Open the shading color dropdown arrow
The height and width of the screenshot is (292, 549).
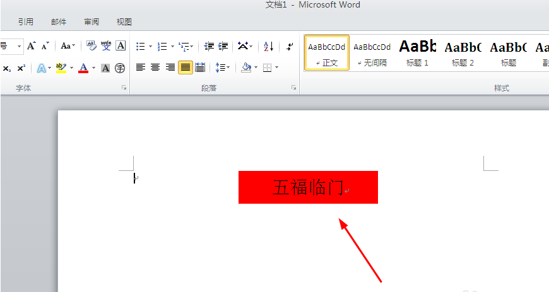pyautogui.click(x=256, y=67)
